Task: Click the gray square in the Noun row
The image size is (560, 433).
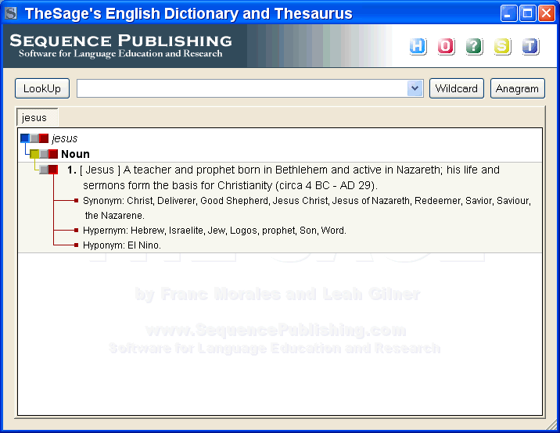Action: click(x=44, y=154)
